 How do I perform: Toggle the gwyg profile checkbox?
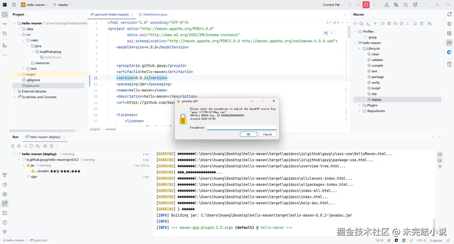point(365,37)
